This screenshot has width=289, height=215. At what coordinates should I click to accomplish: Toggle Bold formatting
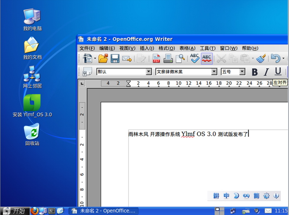click(255, 72)
